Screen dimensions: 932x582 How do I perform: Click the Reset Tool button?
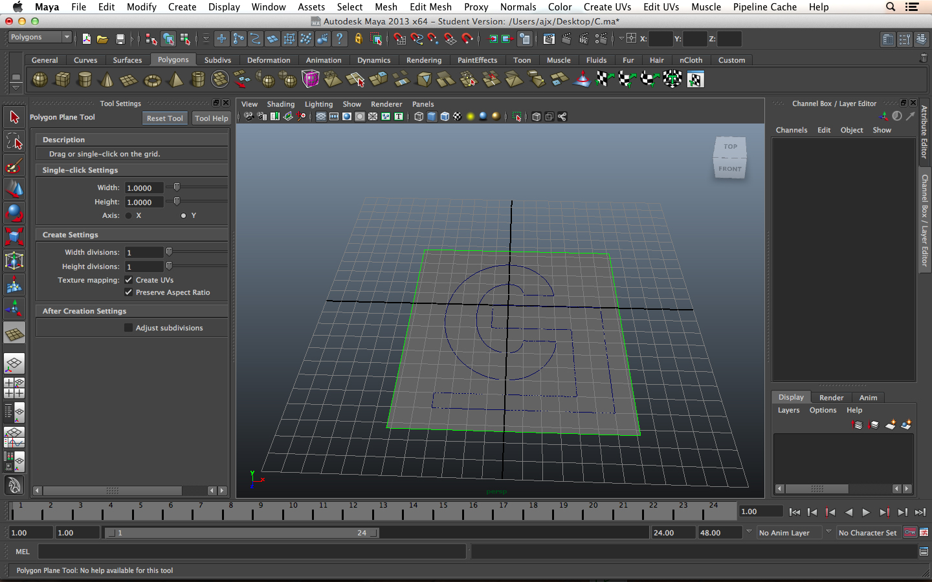[164, 118]
